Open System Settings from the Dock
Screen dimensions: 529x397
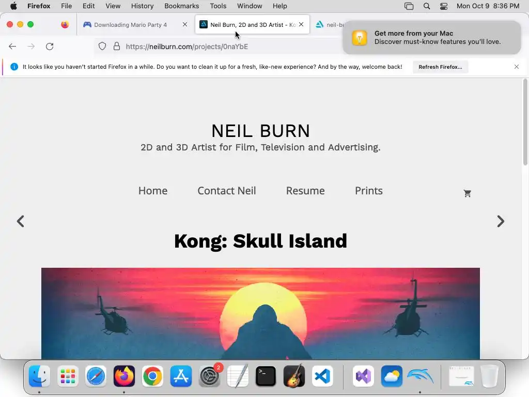pyautogui.click(x=209, y=376)
